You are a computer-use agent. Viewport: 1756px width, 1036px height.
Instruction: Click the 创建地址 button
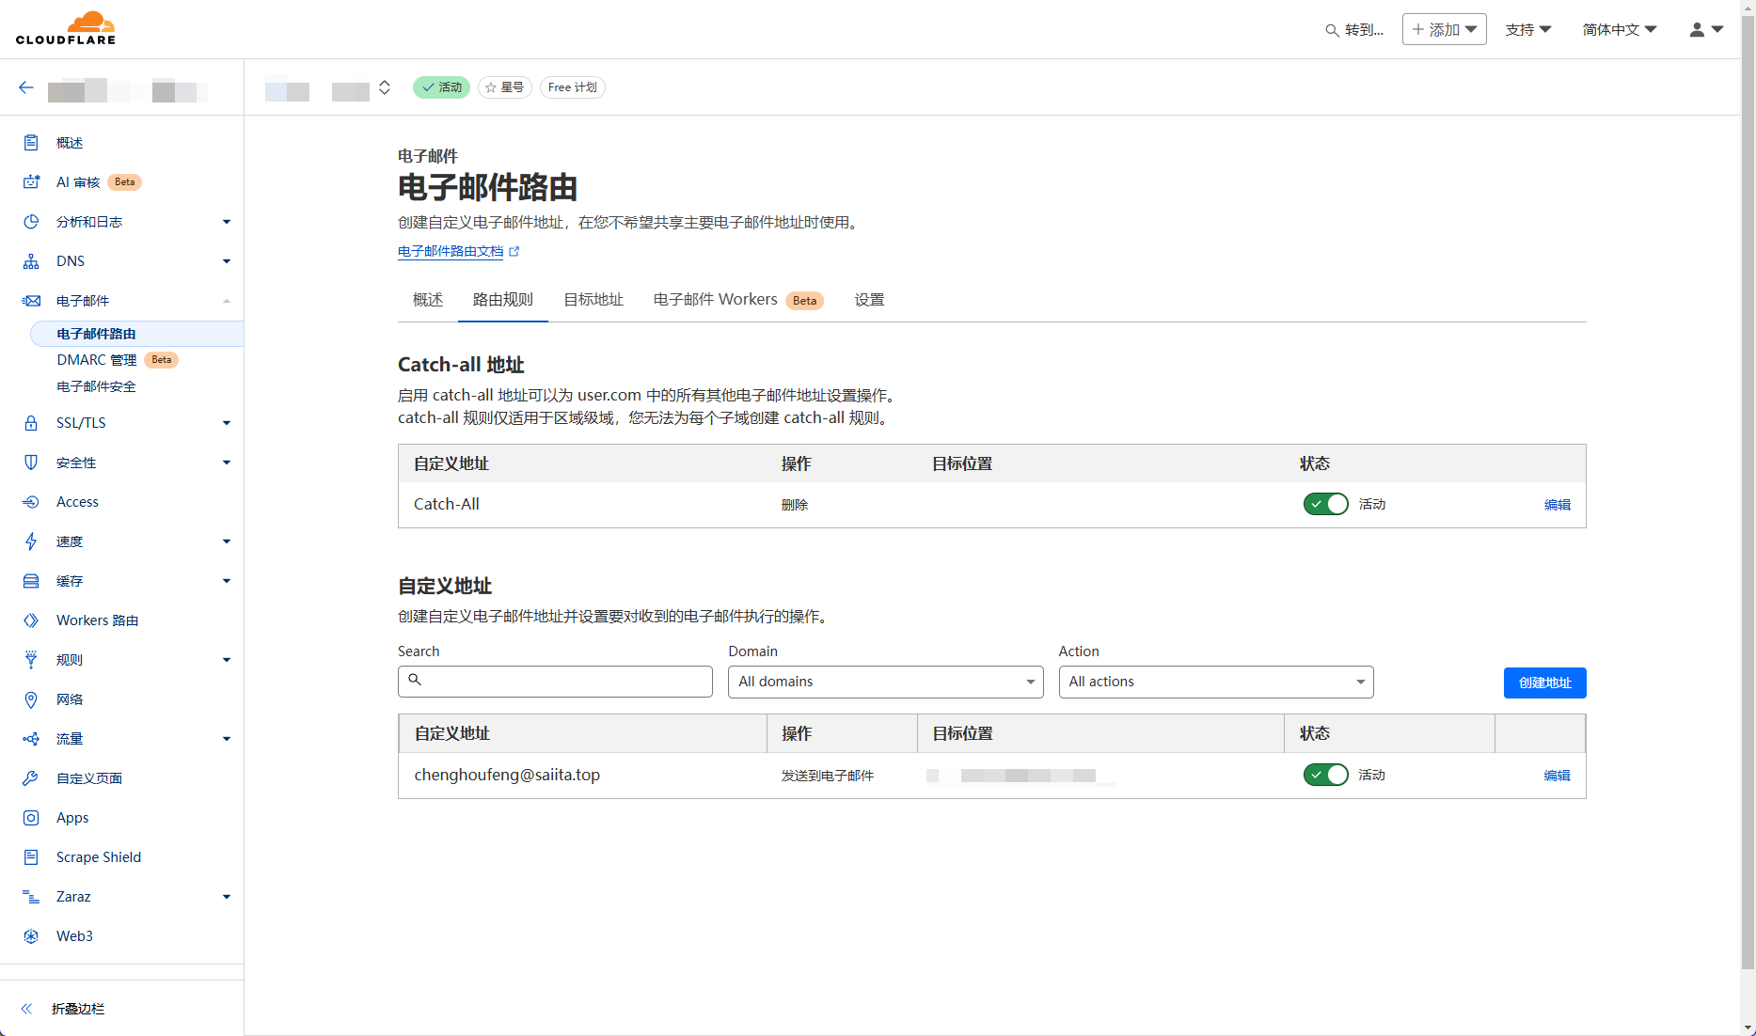point(1544,683)
